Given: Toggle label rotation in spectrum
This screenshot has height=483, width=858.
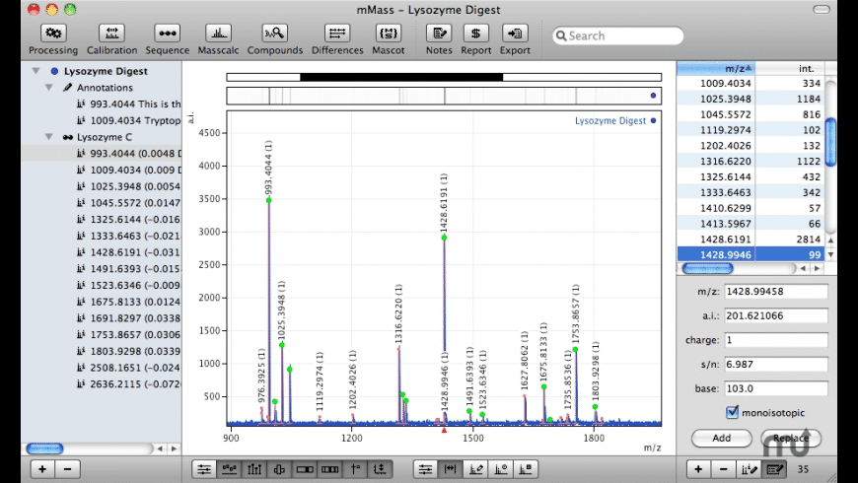Looking at the screenshot, I should pyautogui.click(x=279, y=469).
